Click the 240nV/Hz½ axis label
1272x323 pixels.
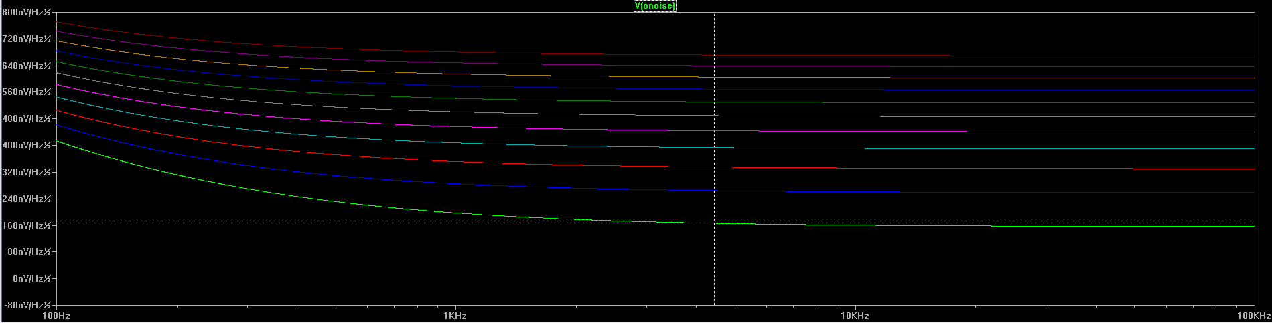click(25, 199)
